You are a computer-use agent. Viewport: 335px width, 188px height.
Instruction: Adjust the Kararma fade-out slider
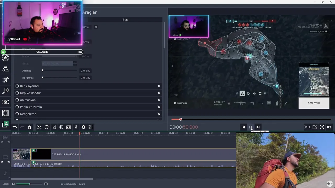coord(59,78)
